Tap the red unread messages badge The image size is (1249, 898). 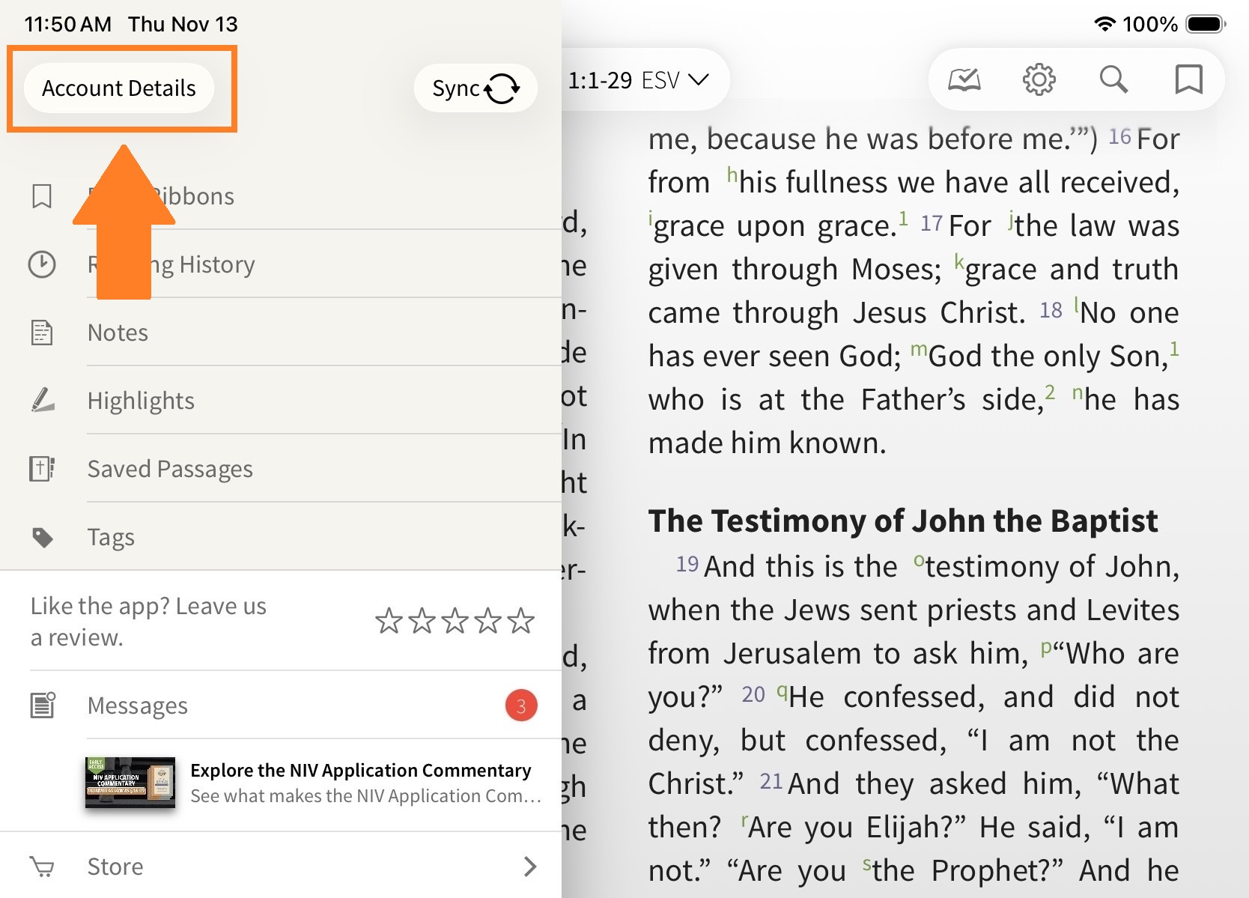point(521,706)
